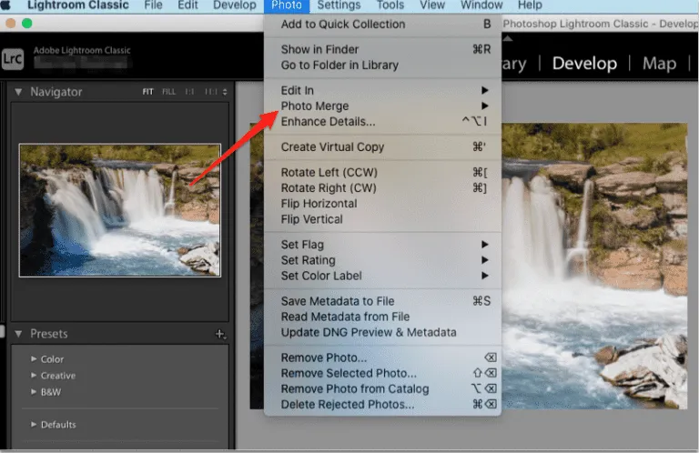This screenshot has width=699, height=453.
Task: Open the Apple menu
Action: (x=5, y=5)
